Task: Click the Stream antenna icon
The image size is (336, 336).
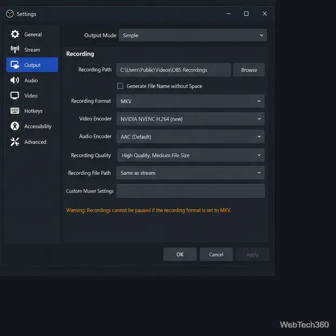Action: pos(15,50)
